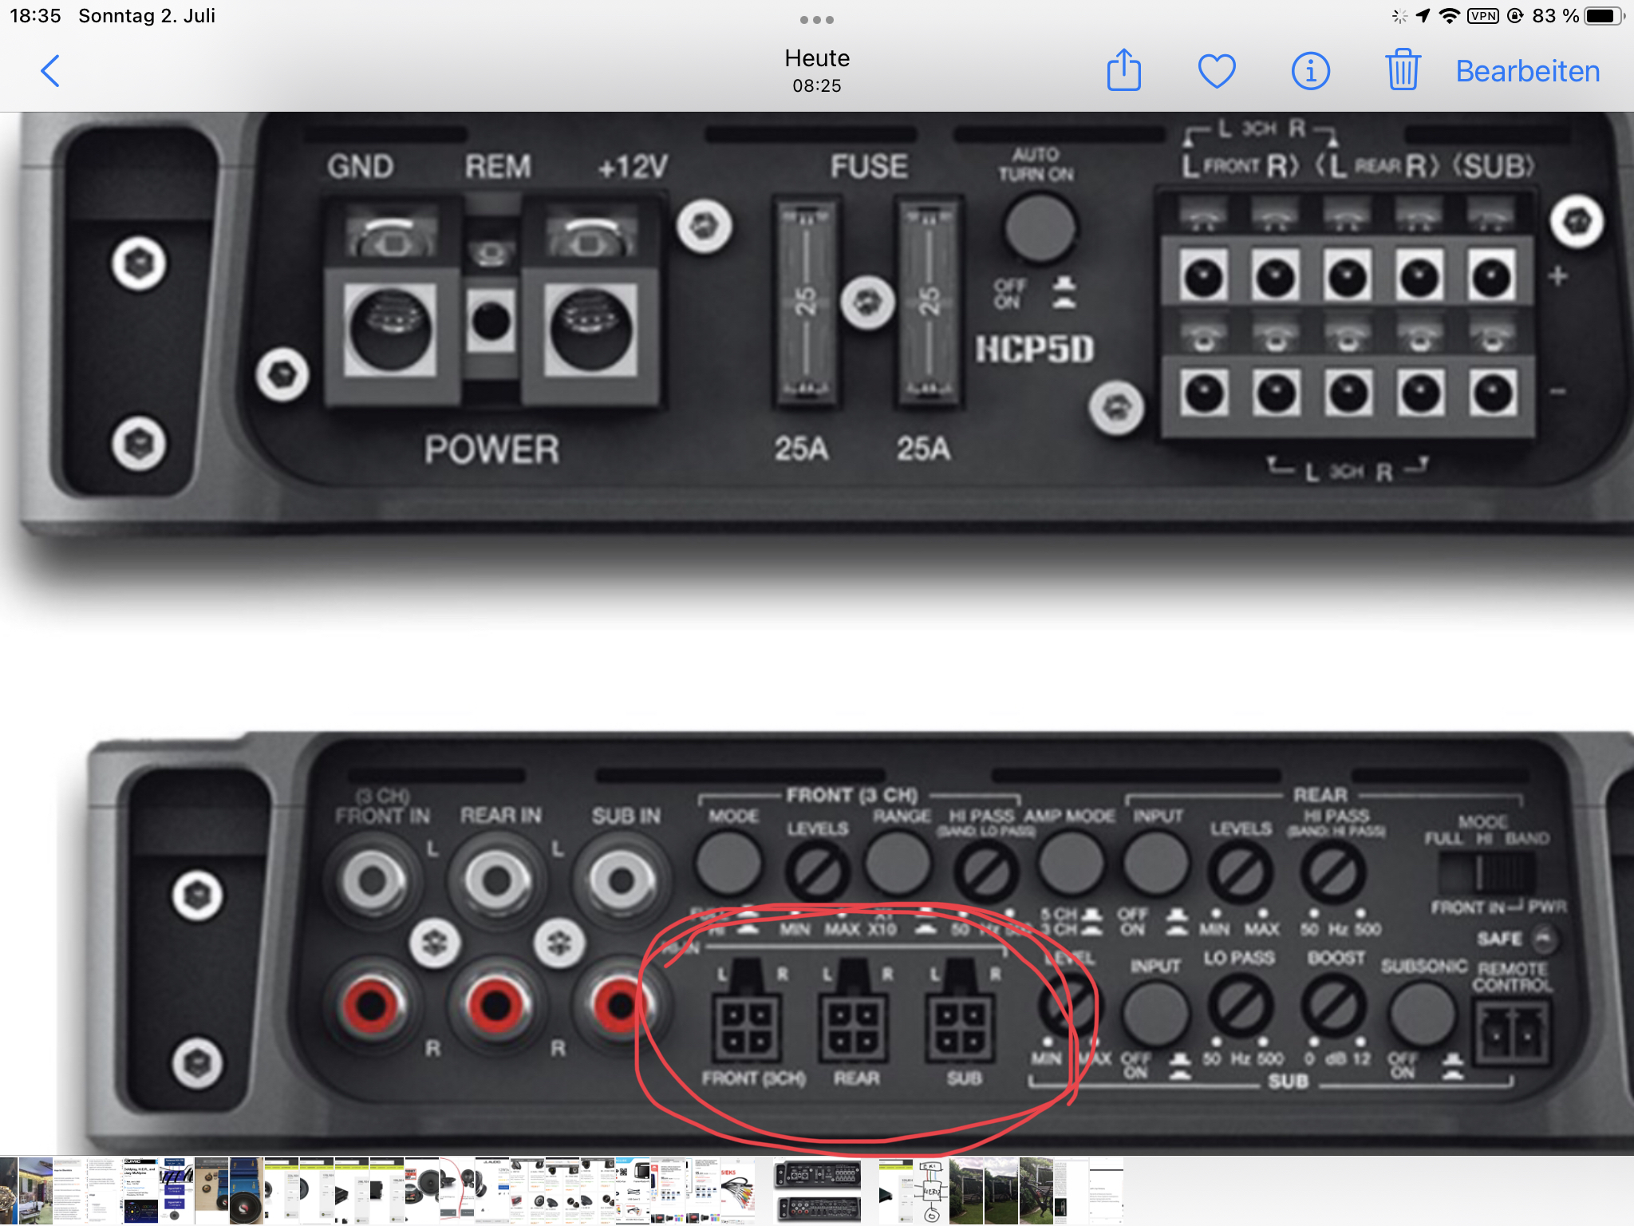Select the JL Audio subwoofer thumbnail
1634x1226 pixels.
(x=492, y=1191)
